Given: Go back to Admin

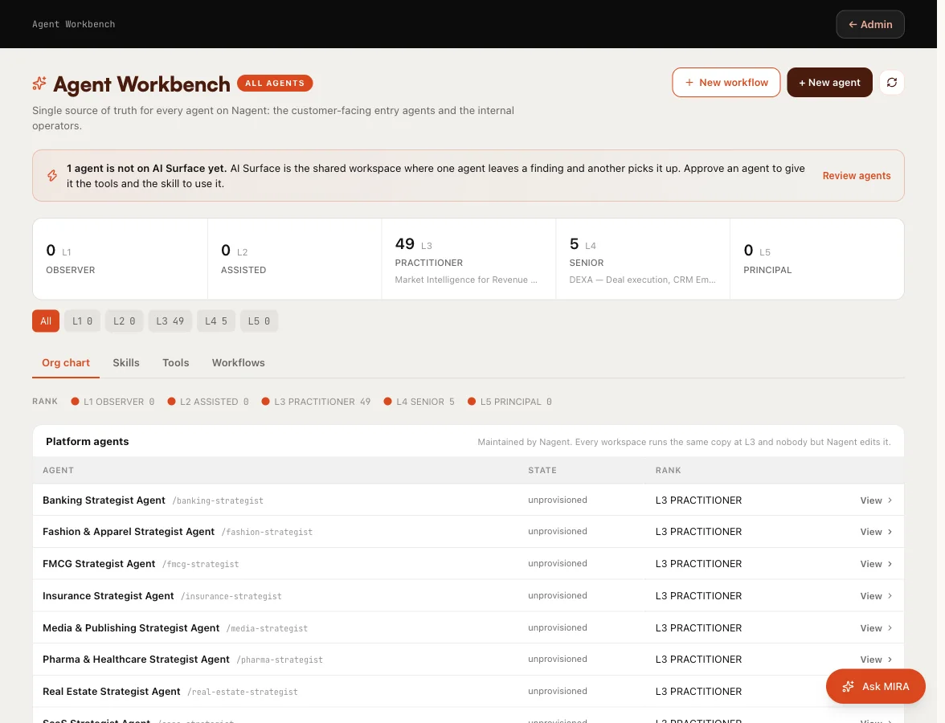Looking at the screenshot, I should point(870,24).
